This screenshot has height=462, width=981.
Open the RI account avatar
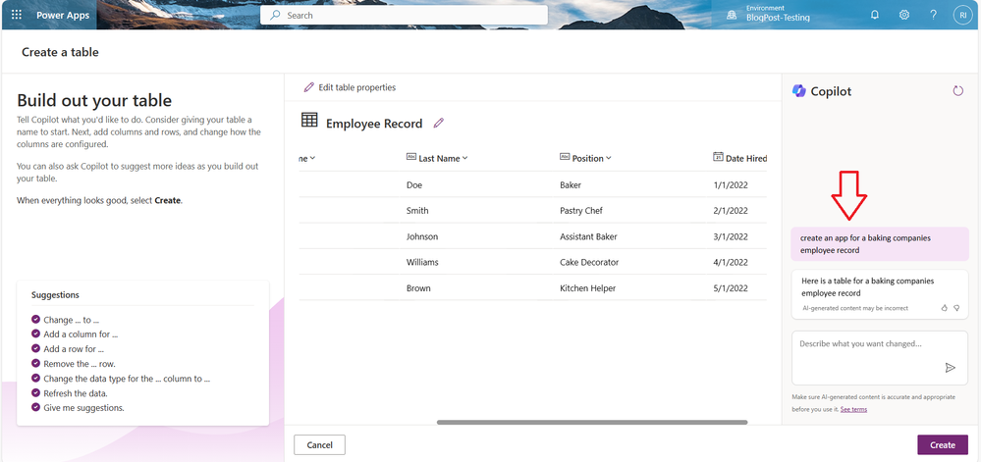coord(963,15)
